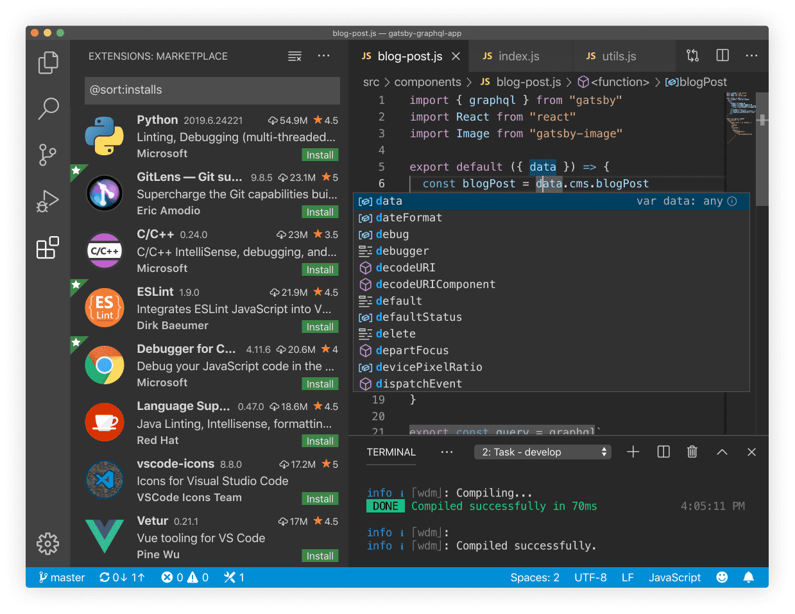Add a new terminal with plus icon
The height and width of the screenshot is (614, 795).
coord(633,452)
